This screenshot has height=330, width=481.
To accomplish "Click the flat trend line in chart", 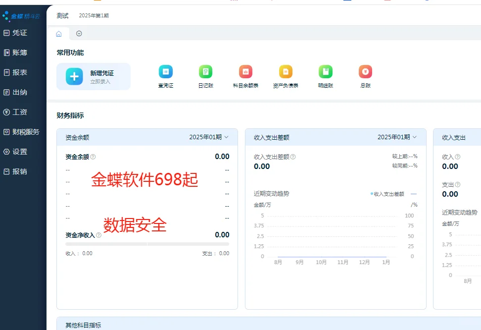I will pos(332,257).
